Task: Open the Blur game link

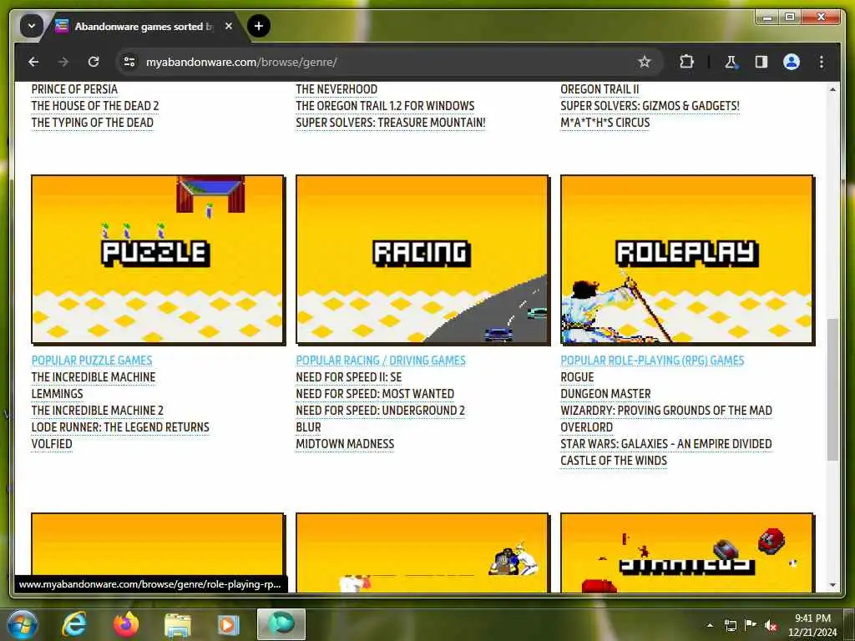Action: pos(308,427)
